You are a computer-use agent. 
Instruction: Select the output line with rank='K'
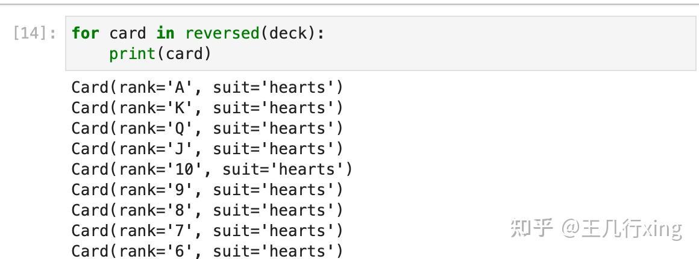207,108
